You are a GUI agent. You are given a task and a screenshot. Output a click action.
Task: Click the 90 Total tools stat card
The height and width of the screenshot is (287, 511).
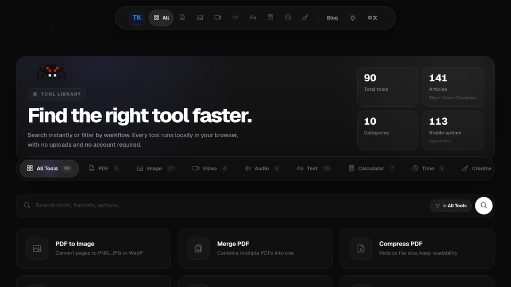pyautogui.click(x=388, y=87)
